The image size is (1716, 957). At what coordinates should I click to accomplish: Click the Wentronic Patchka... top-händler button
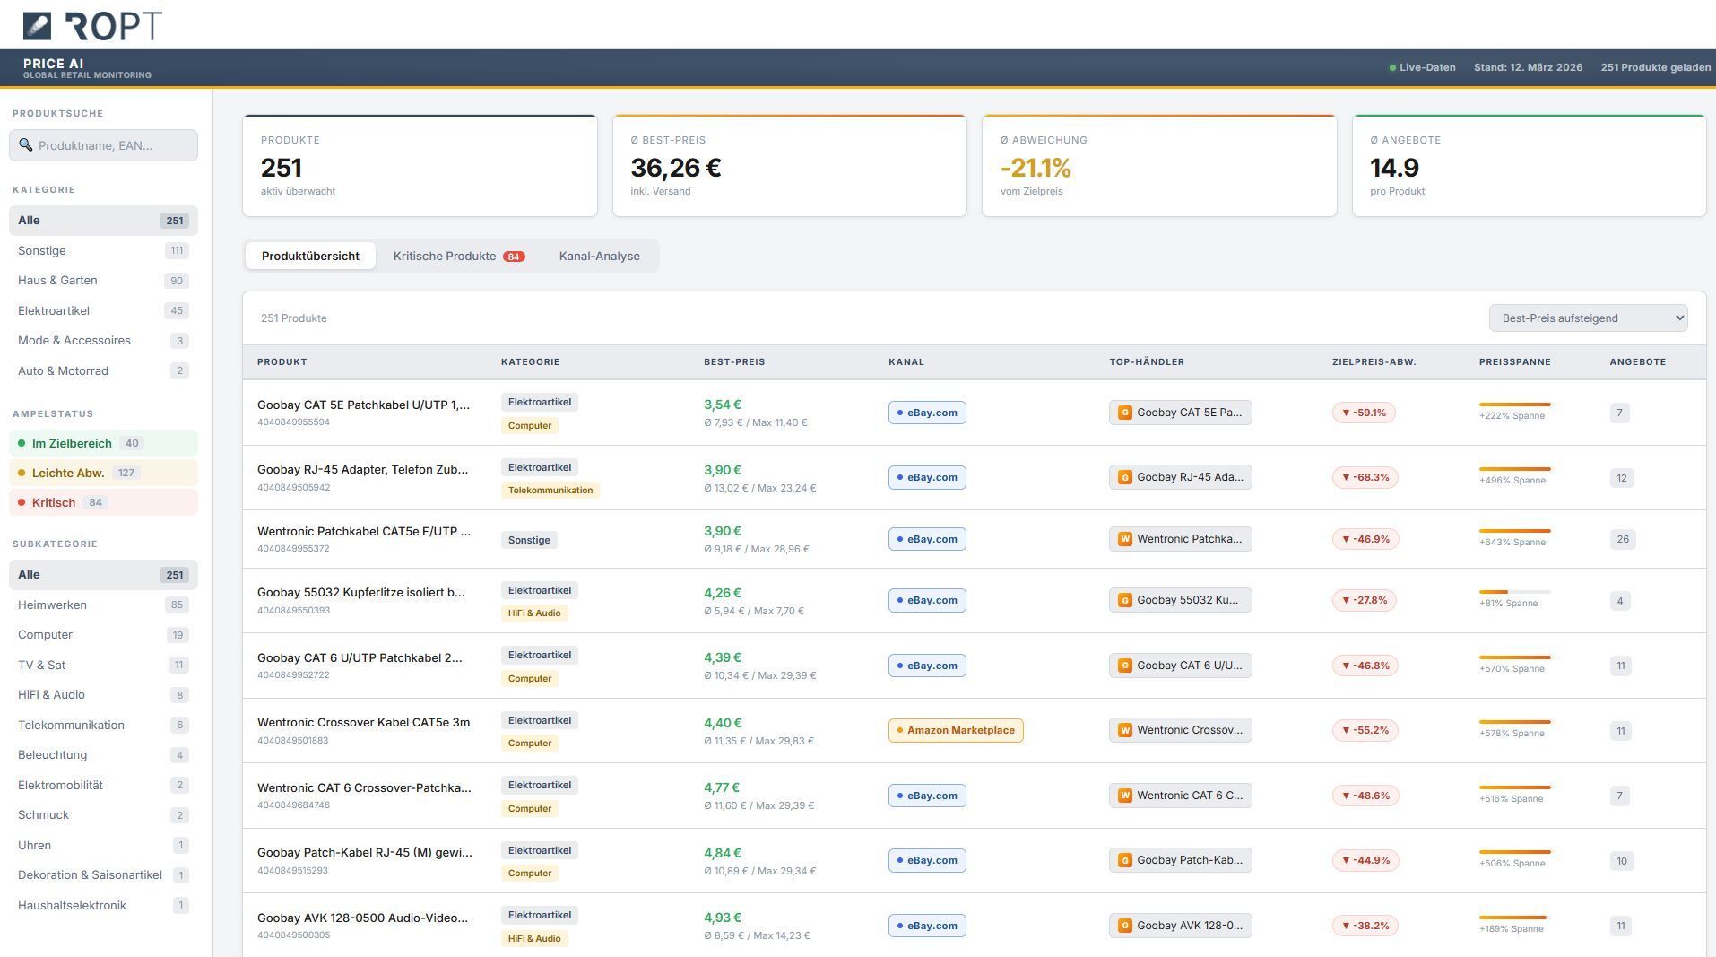(x=1180, y=539)
